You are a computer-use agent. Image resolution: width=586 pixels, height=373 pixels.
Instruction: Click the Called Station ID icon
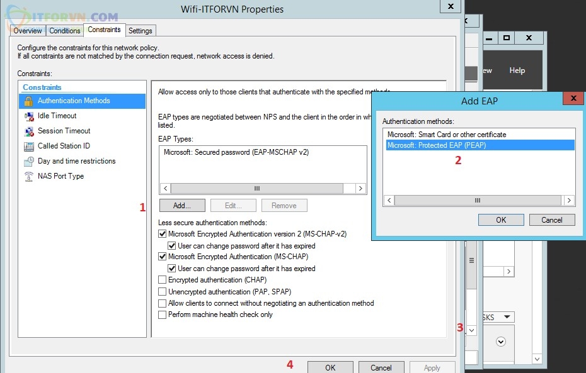pyautogui.click(x=28, y=146)
